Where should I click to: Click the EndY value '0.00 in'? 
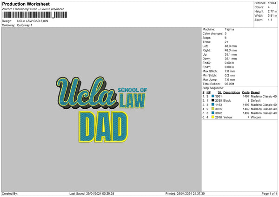(229, 67)
